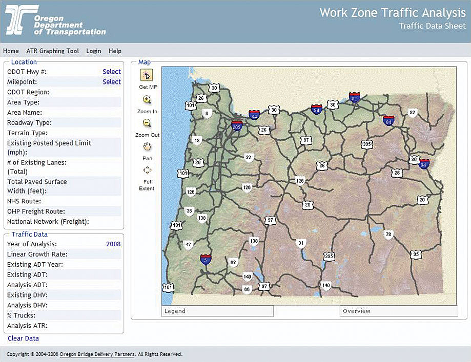Select the Zoom Out magnifier icon
471x362 pixels.
click(x=147, y=123)
